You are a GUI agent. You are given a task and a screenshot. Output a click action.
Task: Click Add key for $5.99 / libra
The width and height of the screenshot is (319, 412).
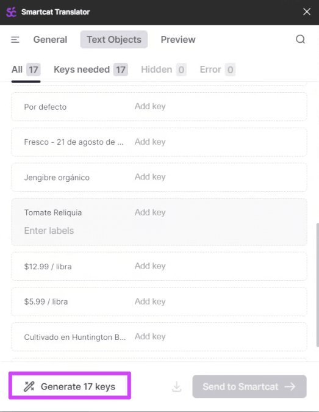150,302
